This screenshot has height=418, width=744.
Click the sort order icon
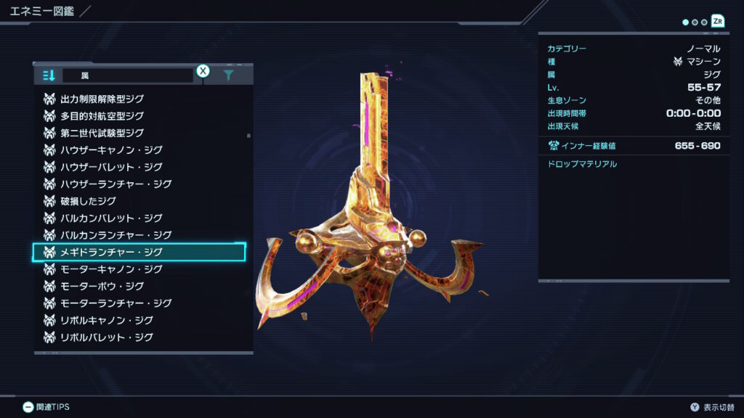(x=49, y=75)
